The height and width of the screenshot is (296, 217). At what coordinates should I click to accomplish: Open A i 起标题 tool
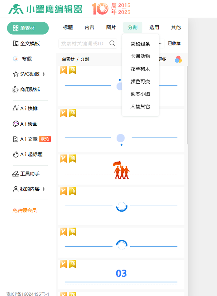(x=31, y=154)
